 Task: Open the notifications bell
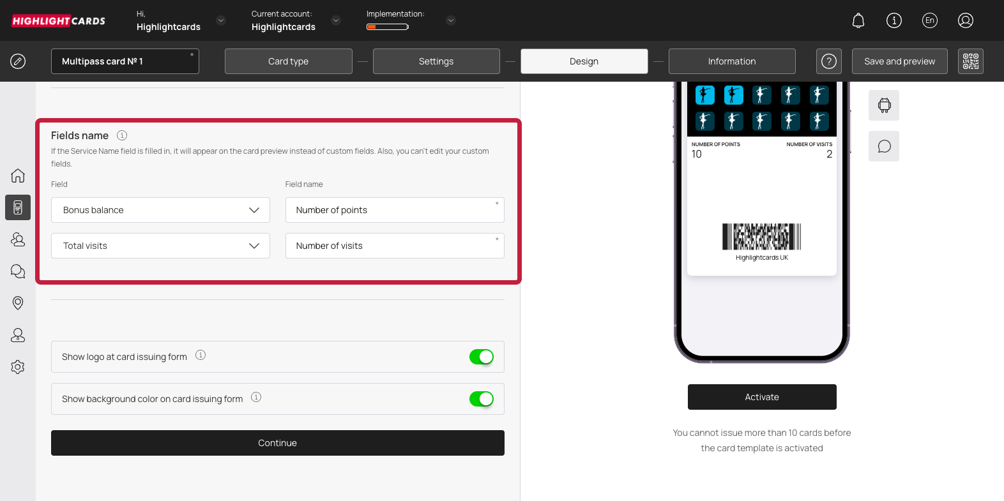(858, 21)
